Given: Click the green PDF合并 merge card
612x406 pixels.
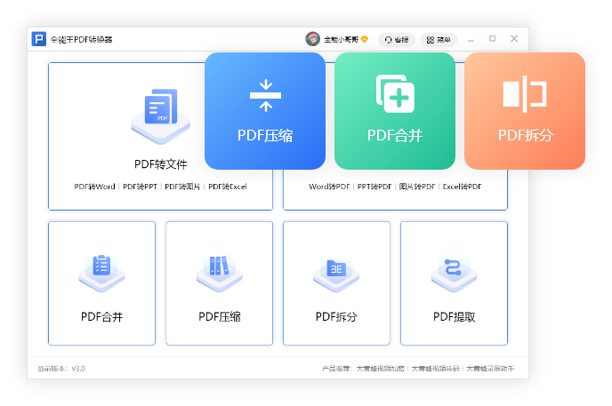Looking at the screenshot, I should pyautogui.click(x=395, y=111).
